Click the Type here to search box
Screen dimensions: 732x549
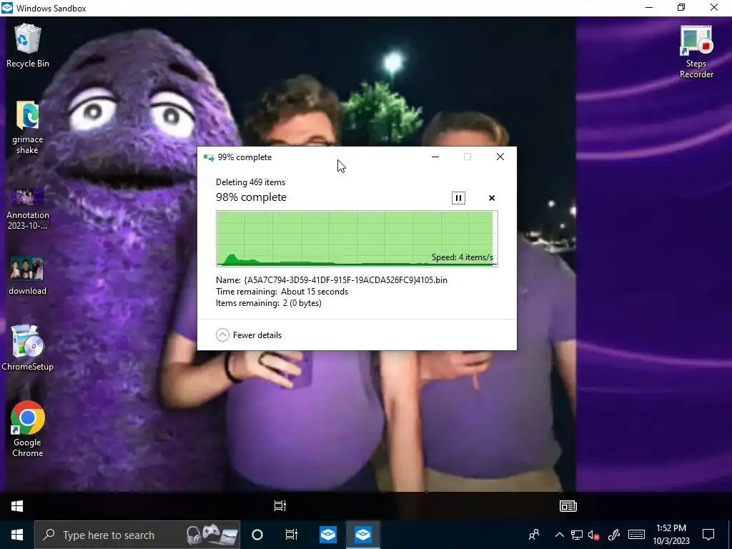tap(137, 535)
